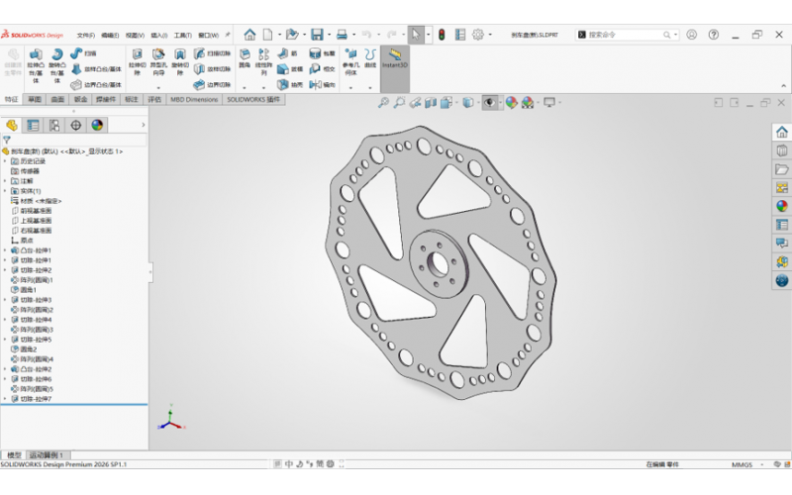792x495 pixels.
Task: Click the rebuild traffic light icon
Action: click(x=442, y=35)
